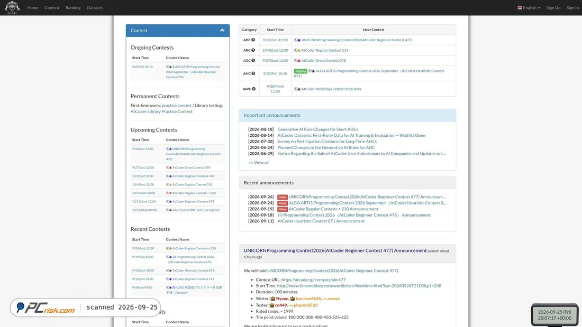This screenshot has height=327, width=582.
Task: Open the AtCoder Library Practice Contest link
Action: [x=161, y=111]
